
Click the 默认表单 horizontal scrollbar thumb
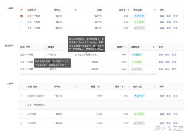pos(88,74)
